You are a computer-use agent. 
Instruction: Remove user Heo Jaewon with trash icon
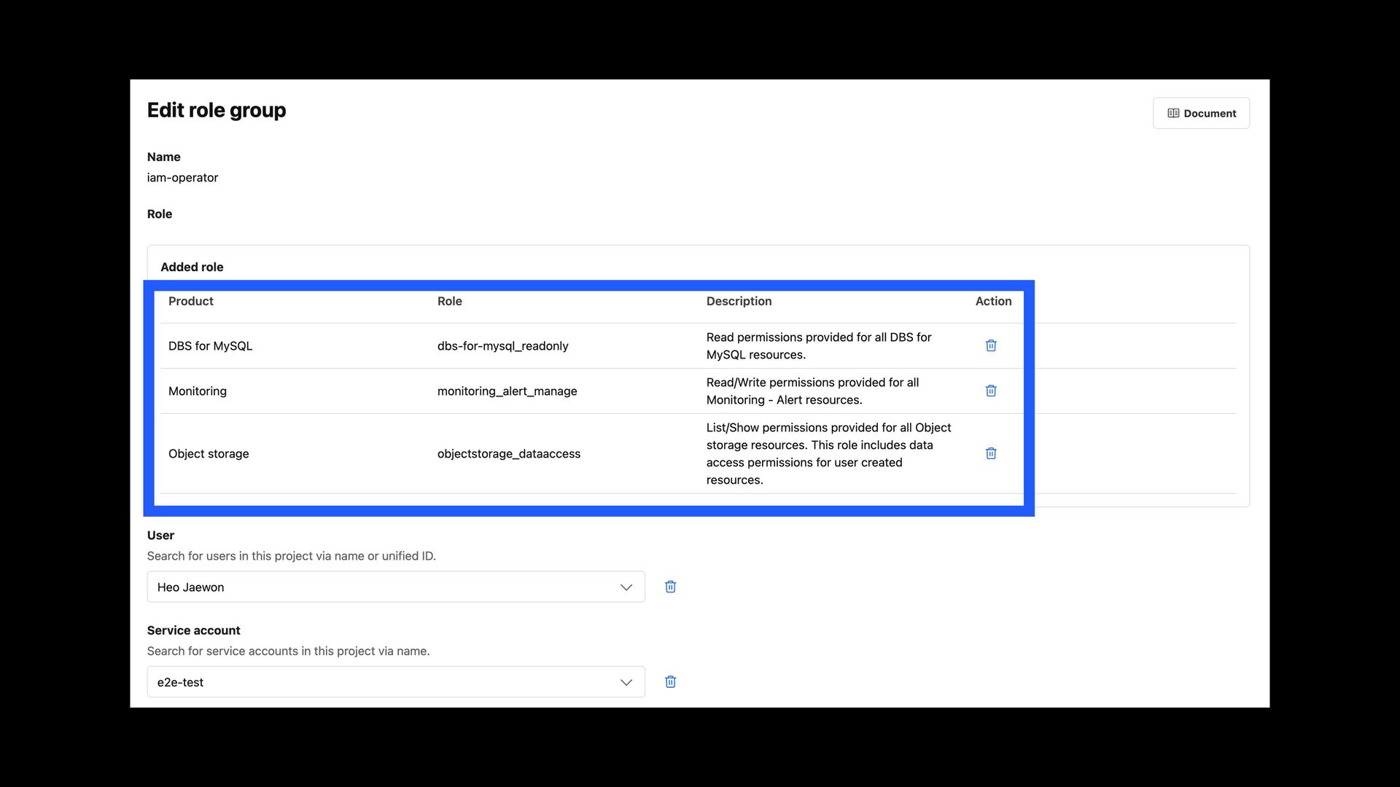(670, 587)
